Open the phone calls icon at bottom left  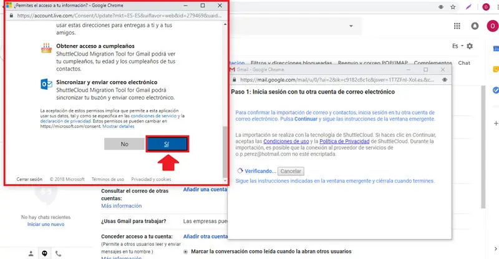pos(58,253)
